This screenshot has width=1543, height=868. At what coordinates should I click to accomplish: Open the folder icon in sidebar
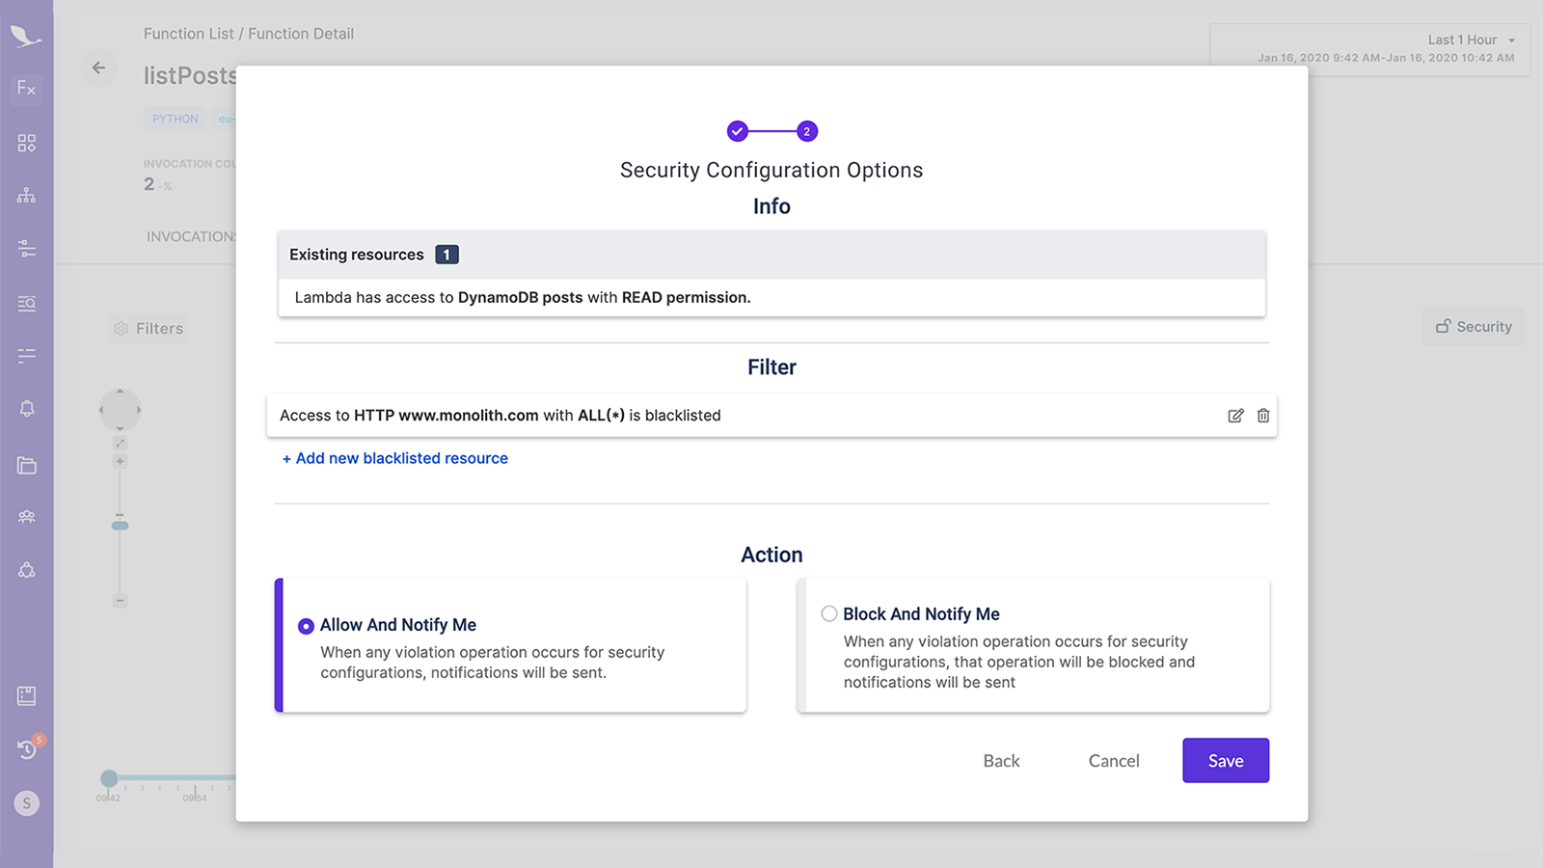point(26,466)
